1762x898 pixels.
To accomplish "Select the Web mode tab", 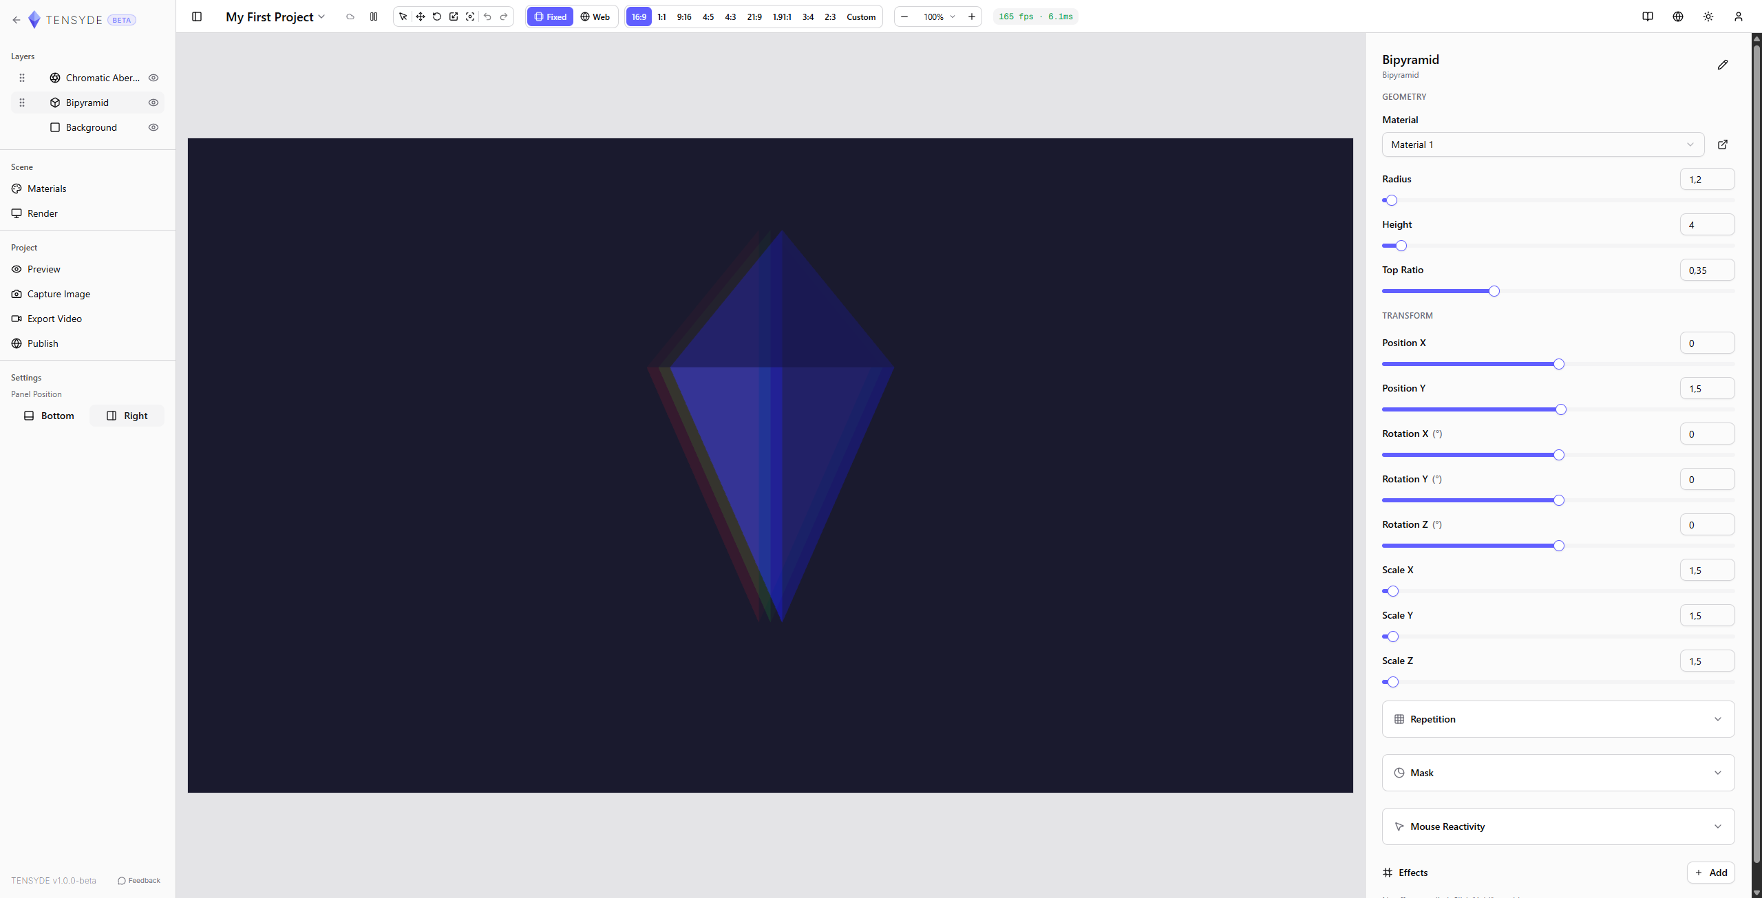I will pos(595,17).
